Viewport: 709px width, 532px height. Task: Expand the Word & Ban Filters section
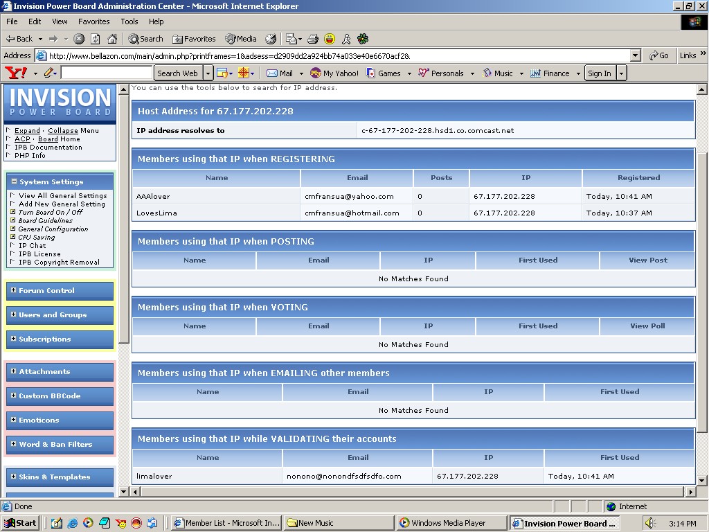point(13,444)
